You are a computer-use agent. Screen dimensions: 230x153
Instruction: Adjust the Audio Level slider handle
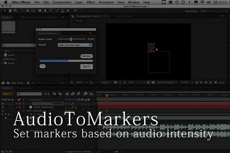pyautogui.click(x=71, y=39)
